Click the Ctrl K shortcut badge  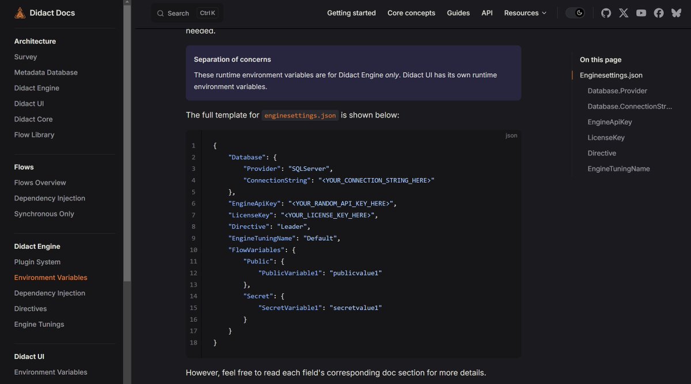point(208,13)
